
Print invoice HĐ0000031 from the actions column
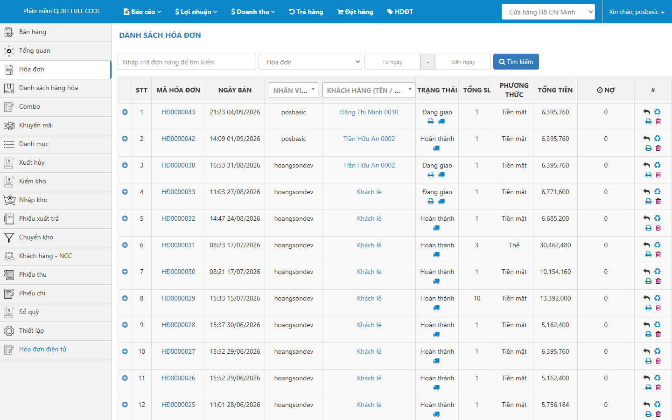(x=648, y=254)
